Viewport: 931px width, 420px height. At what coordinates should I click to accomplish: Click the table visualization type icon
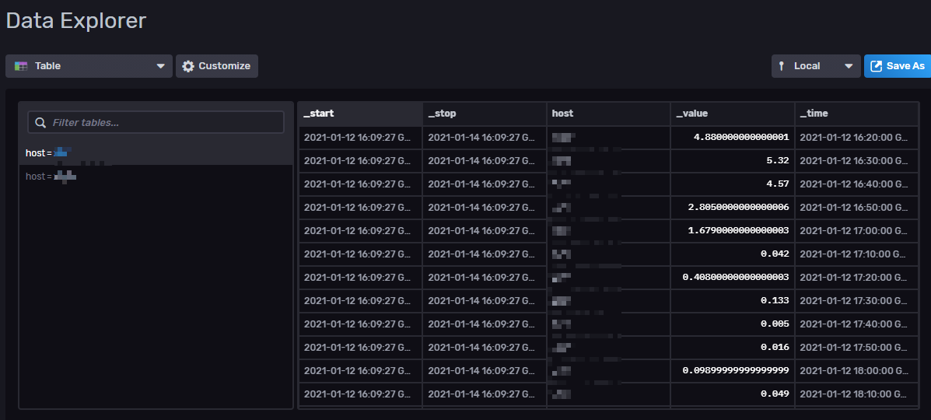coord(22,66)
